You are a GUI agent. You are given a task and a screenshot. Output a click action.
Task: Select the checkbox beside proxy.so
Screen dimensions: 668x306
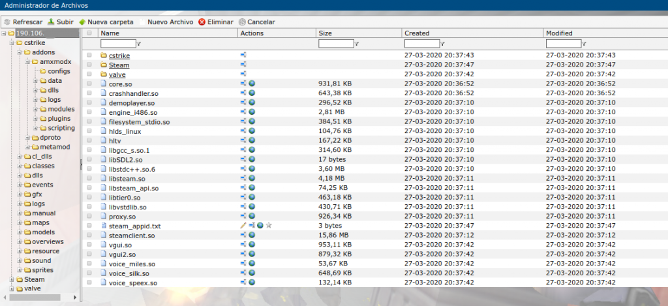point(89,217)
